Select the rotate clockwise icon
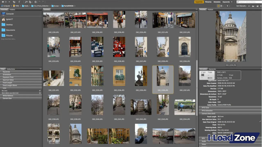Screen dimensions: 262x147 43,2
